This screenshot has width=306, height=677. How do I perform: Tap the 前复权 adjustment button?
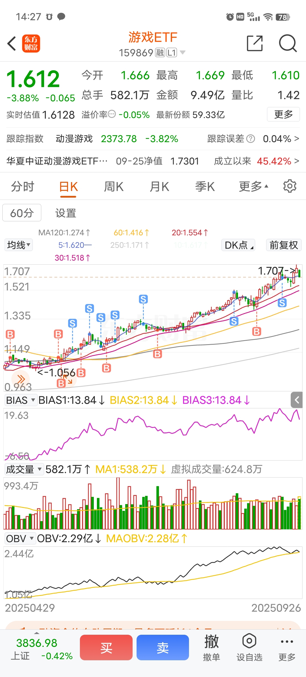[284, 245]
